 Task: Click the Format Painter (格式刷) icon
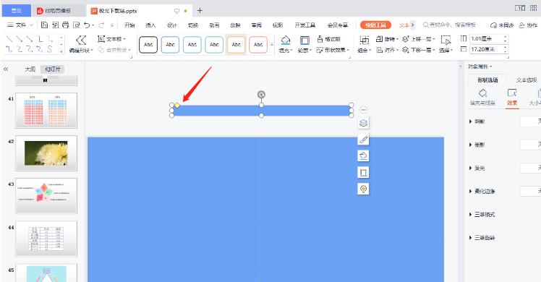pyautogui.click(x=320, y=39)
